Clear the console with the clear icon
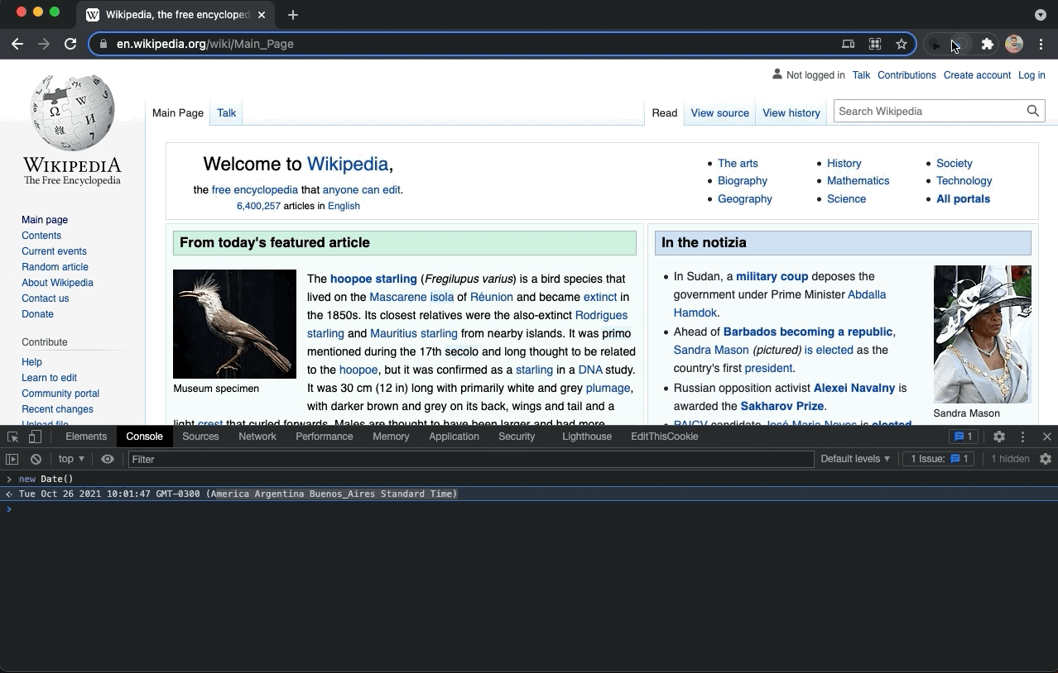Viewport: 1058px width, 673px height. 36,459
